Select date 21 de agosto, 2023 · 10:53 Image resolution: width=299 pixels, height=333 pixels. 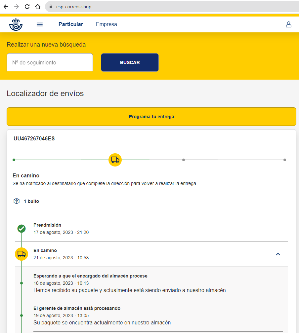coord(61,258)
